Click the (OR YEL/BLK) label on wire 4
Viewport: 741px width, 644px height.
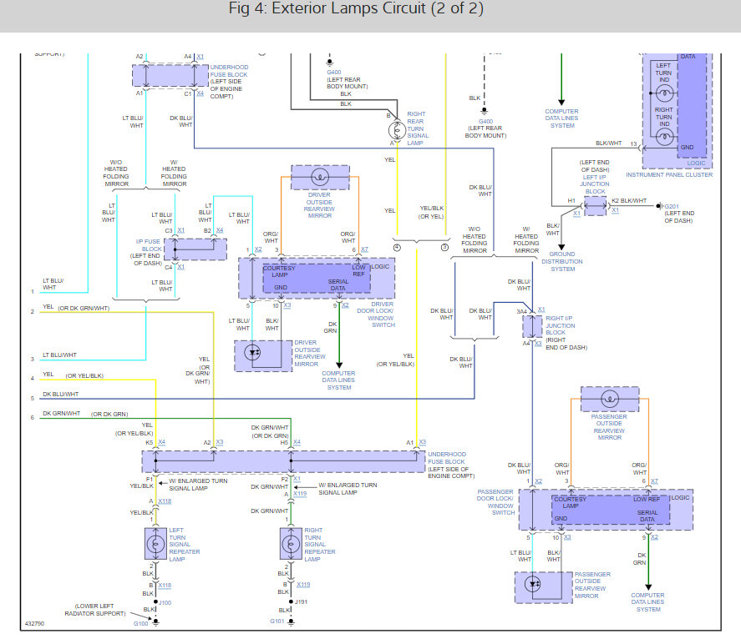click(84, 375)
